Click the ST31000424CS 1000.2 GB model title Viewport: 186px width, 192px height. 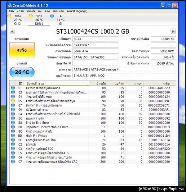92,31
